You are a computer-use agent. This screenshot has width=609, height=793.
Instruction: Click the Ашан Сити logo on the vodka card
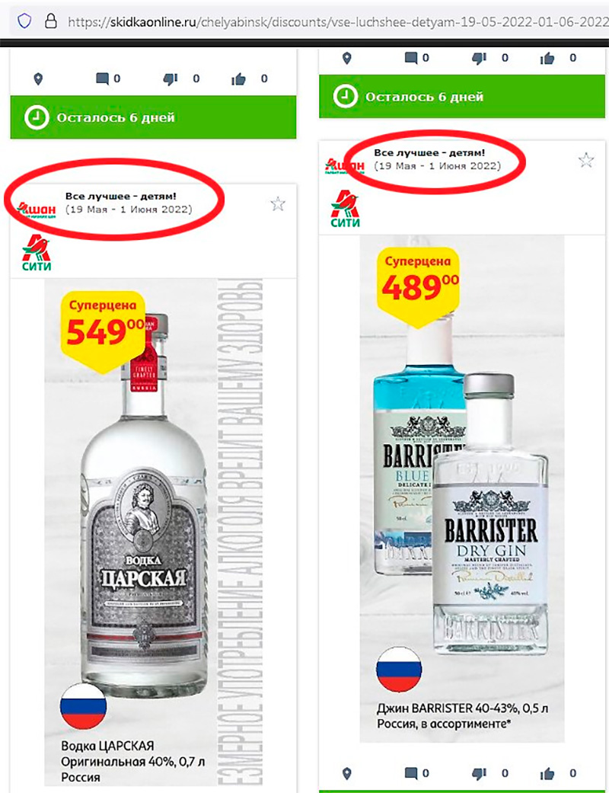pyautogui.click(x=37, y=252)
